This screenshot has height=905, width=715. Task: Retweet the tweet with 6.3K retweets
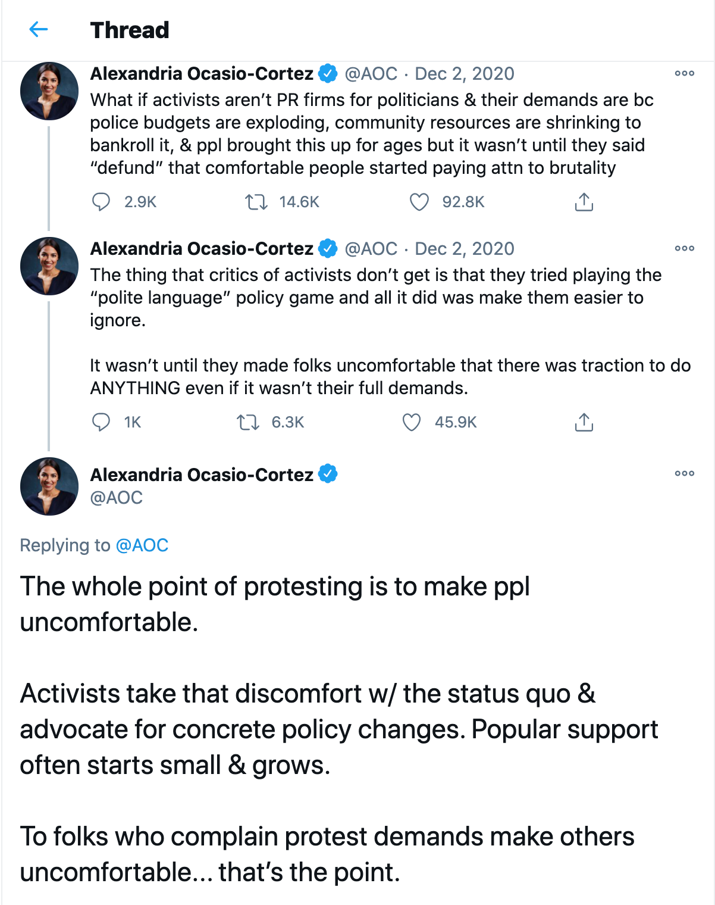tap(248, 422)
